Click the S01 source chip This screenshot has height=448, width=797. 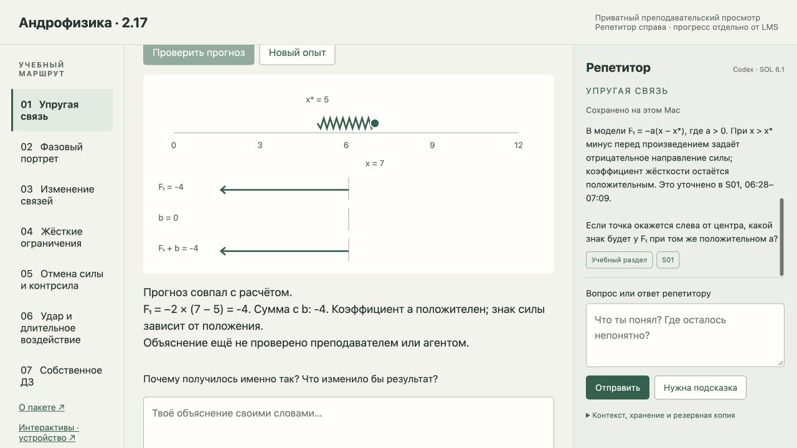[x=668, y=260]
